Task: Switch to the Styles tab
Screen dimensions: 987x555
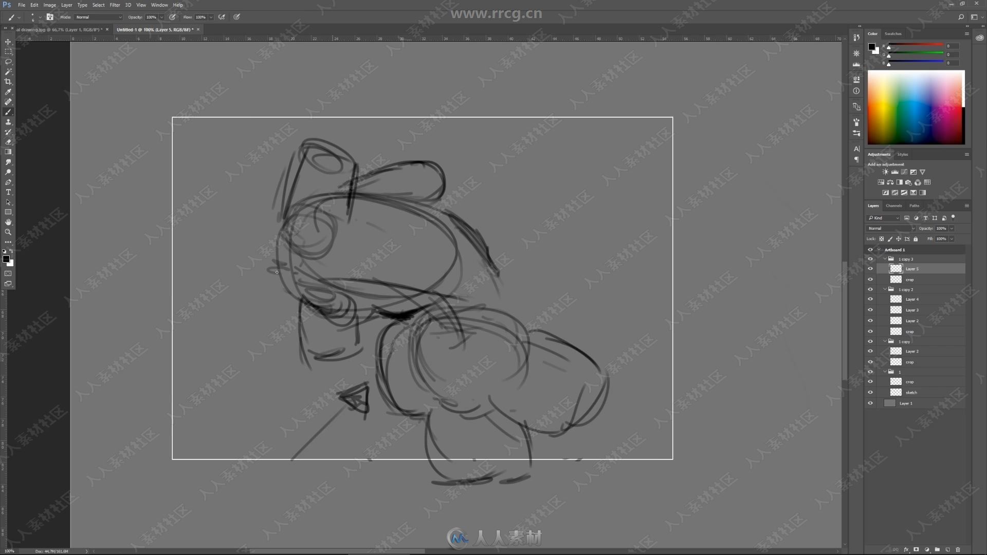Action: 903,154
